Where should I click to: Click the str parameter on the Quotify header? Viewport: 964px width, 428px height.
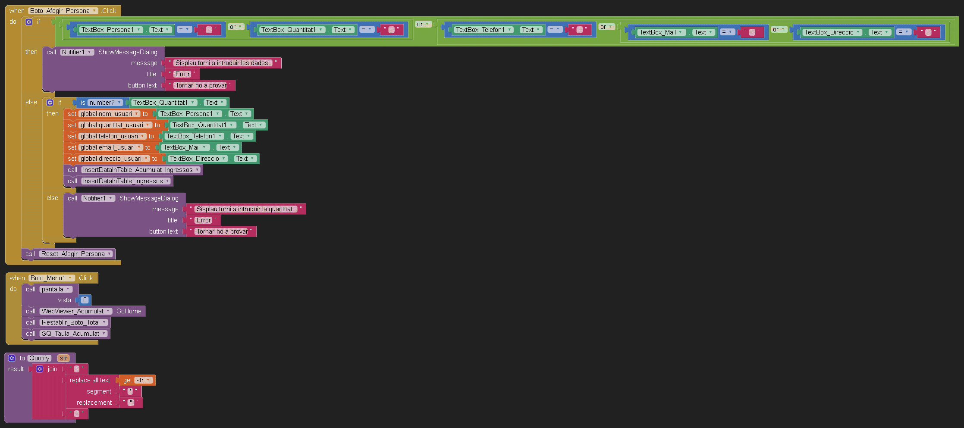[x=63, y=358]
